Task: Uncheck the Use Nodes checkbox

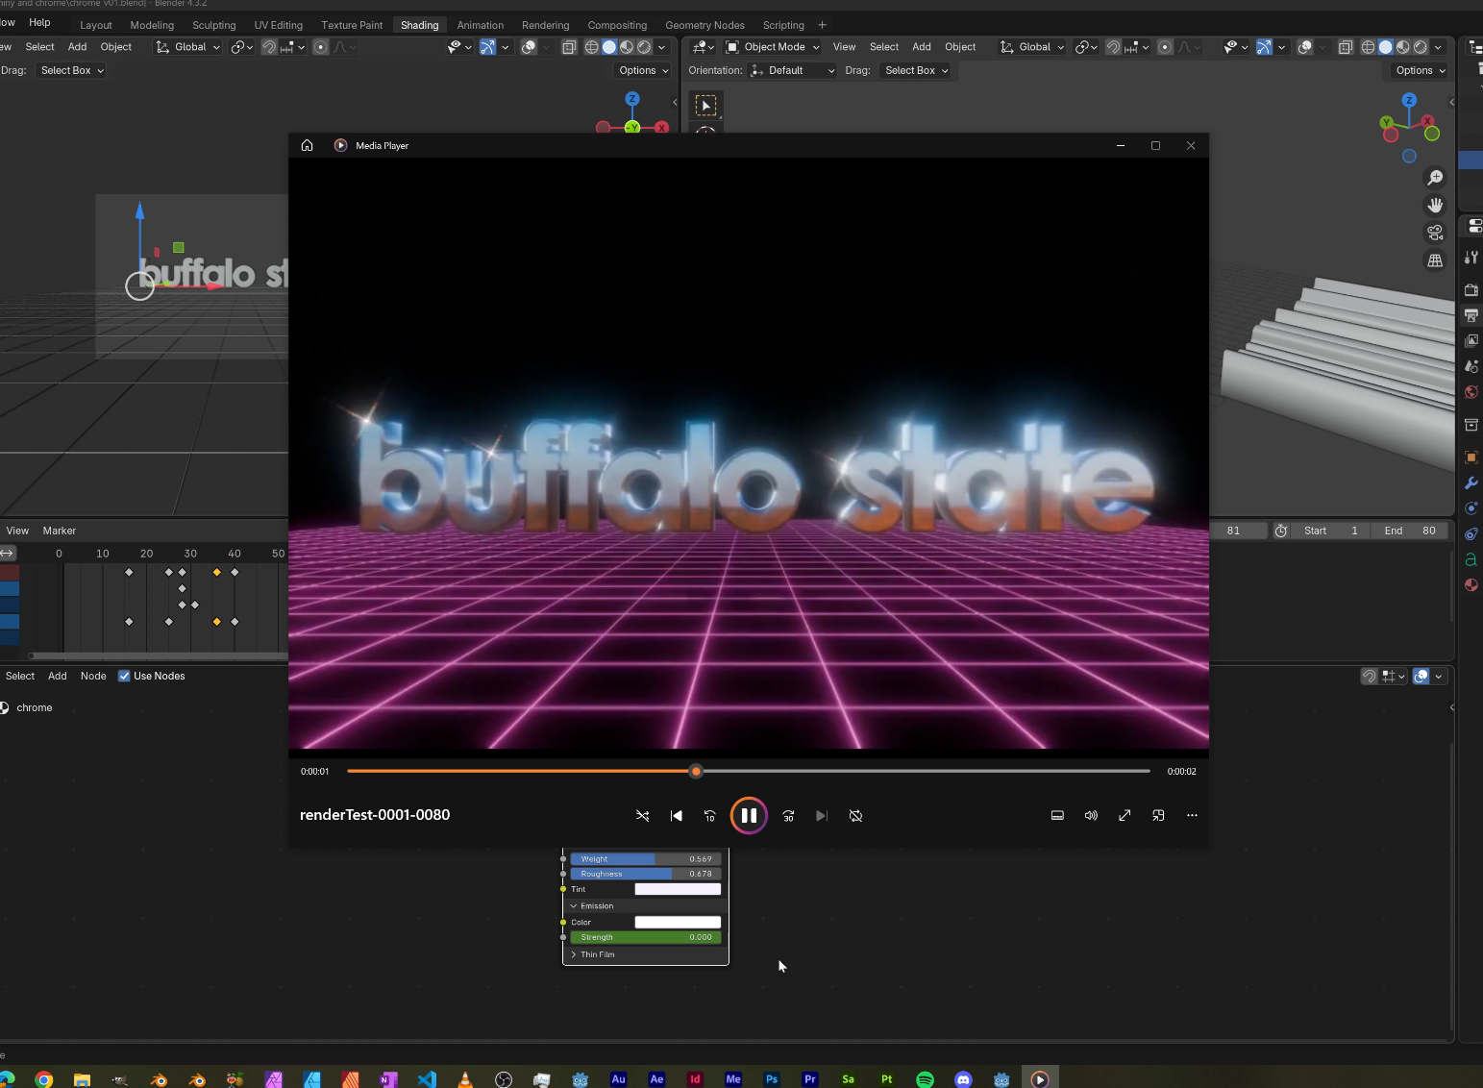Action: pos(124,676)
